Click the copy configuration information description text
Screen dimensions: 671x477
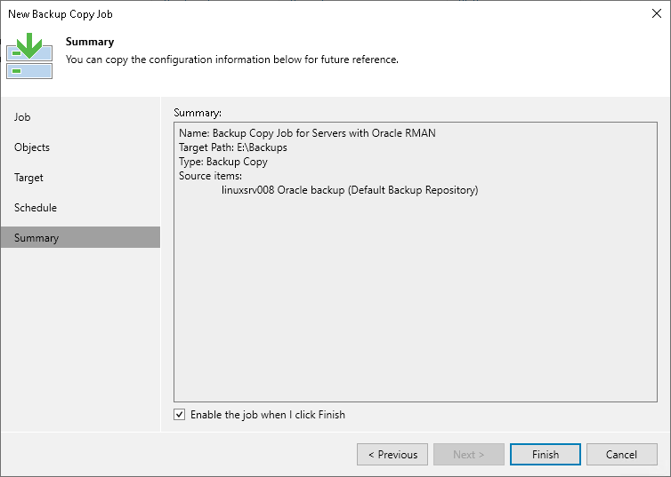point(232,60)
